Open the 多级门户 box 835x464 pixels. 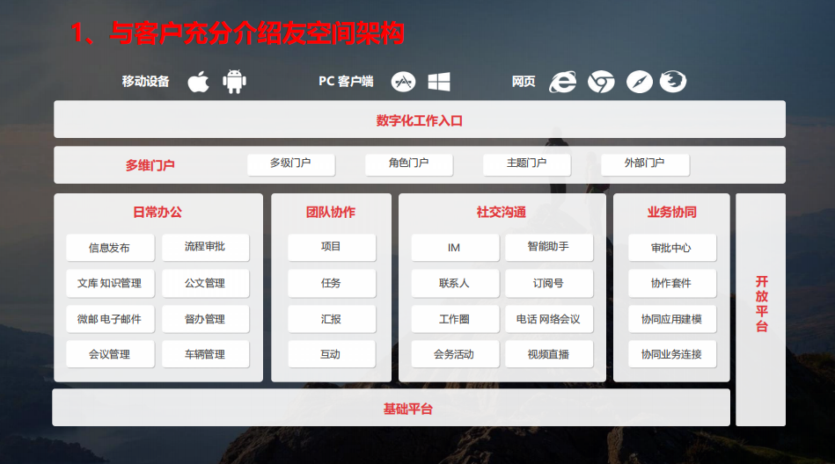tap(290, 163)
